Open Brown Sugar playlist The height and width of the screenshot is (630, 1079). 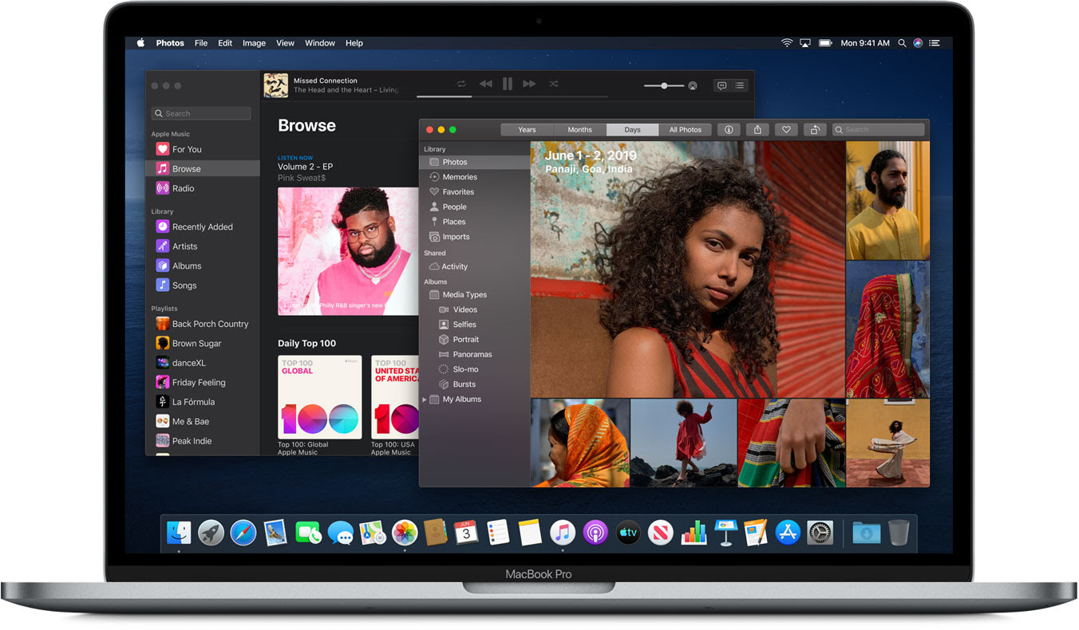(x=203, y=343)
